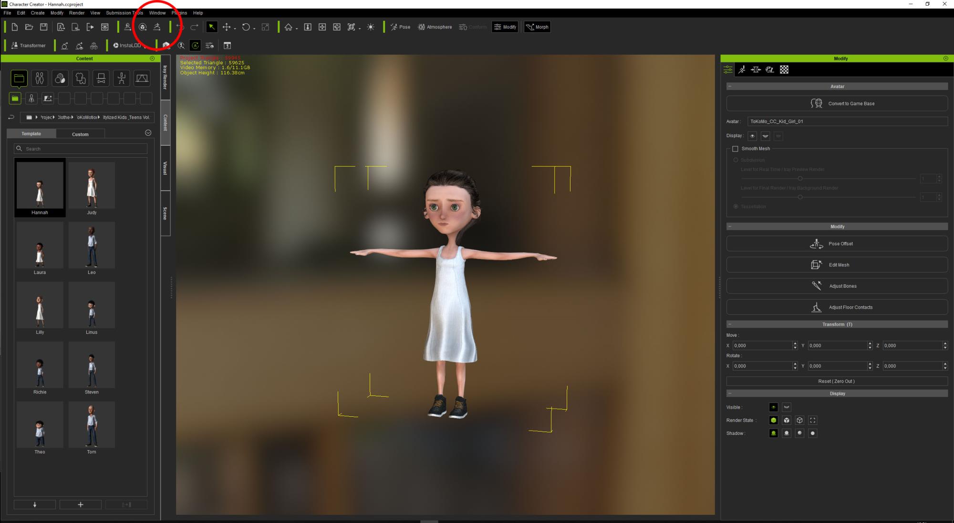Open the Content panel options chevron
The image size is (954, 523).
click(x=148, y=133)
